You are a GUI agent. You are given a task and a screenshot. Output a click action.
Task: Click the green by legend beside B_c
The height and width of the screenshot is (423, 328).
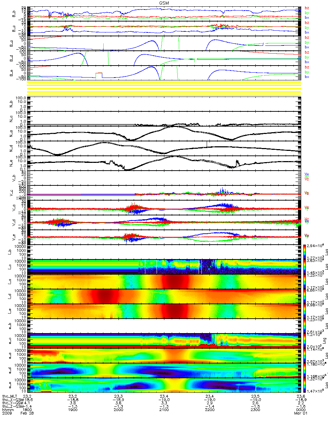307,27
